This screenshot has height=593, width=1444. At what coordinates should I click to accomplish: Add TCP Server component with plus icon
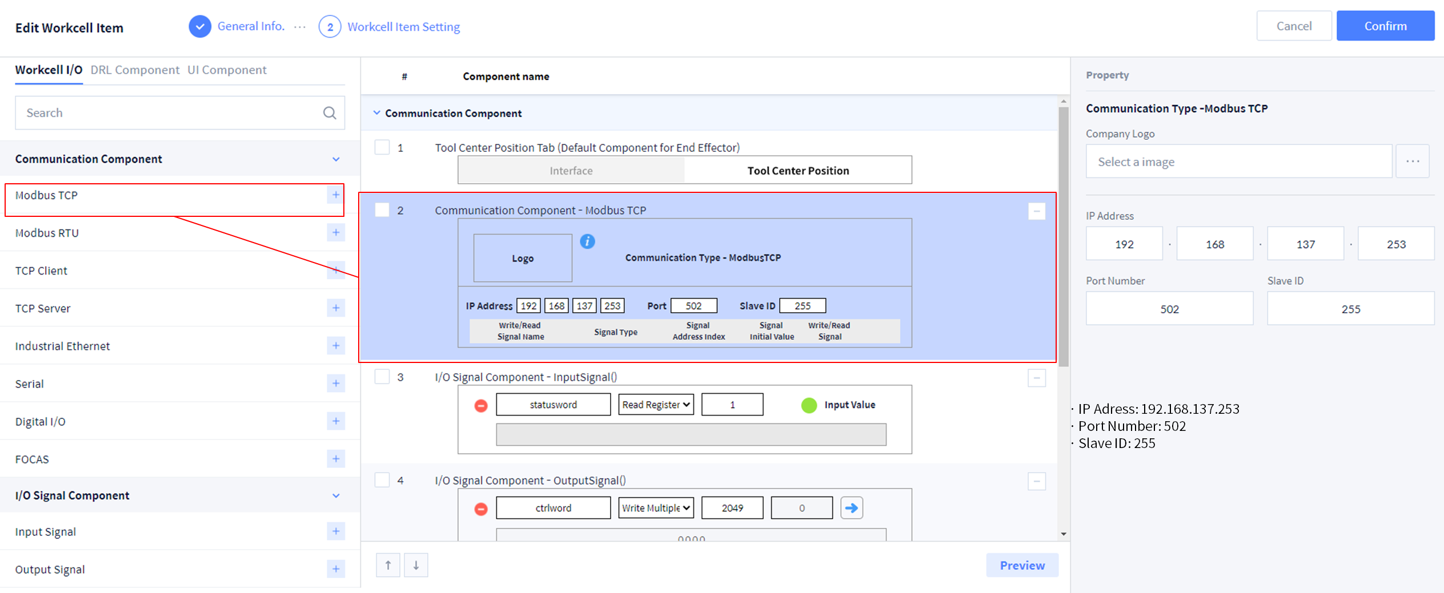tap(336, 308)
